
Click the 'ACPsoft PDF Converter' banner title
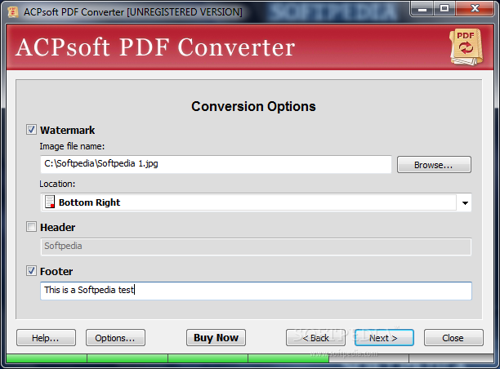155,47
